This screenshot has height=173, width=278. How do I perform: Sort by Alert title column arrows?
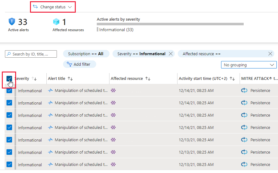(x=70, y=79)
